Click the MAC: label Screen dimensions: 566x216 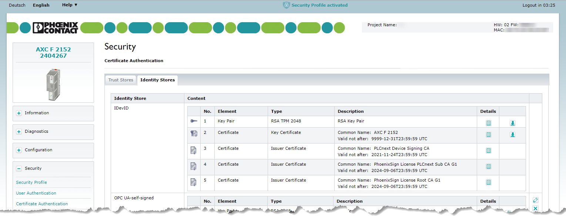point(499,30)
